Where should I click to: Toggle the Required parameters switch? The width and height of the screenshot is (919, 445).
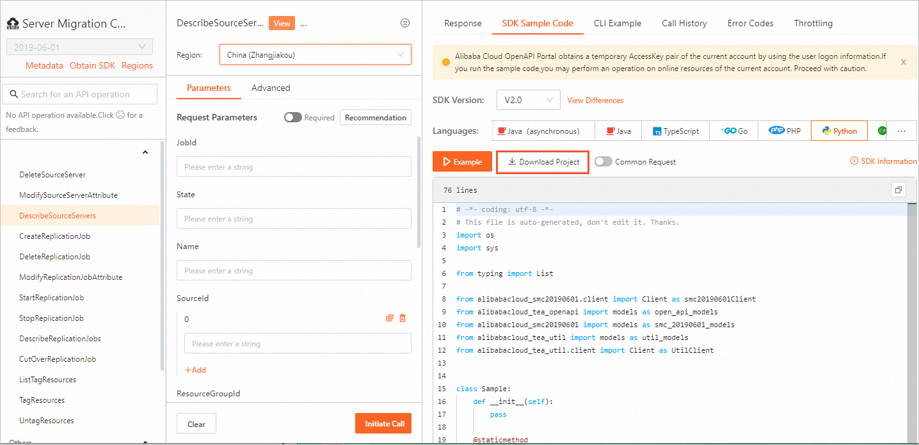(292, 117)
